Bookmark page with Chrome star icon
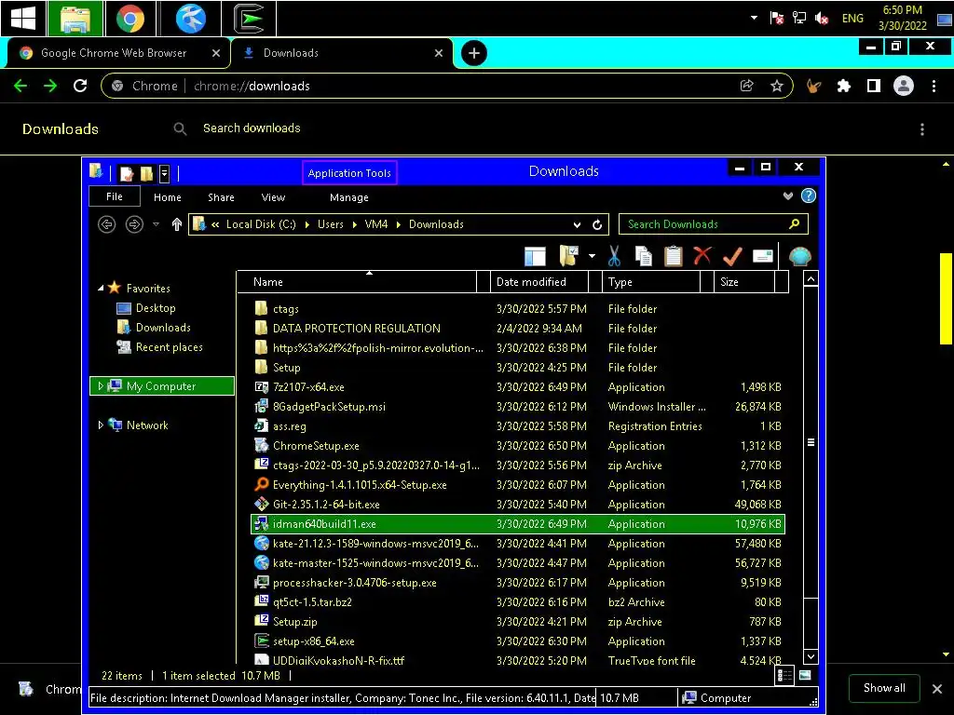954x715 pixels. [776, 86]
